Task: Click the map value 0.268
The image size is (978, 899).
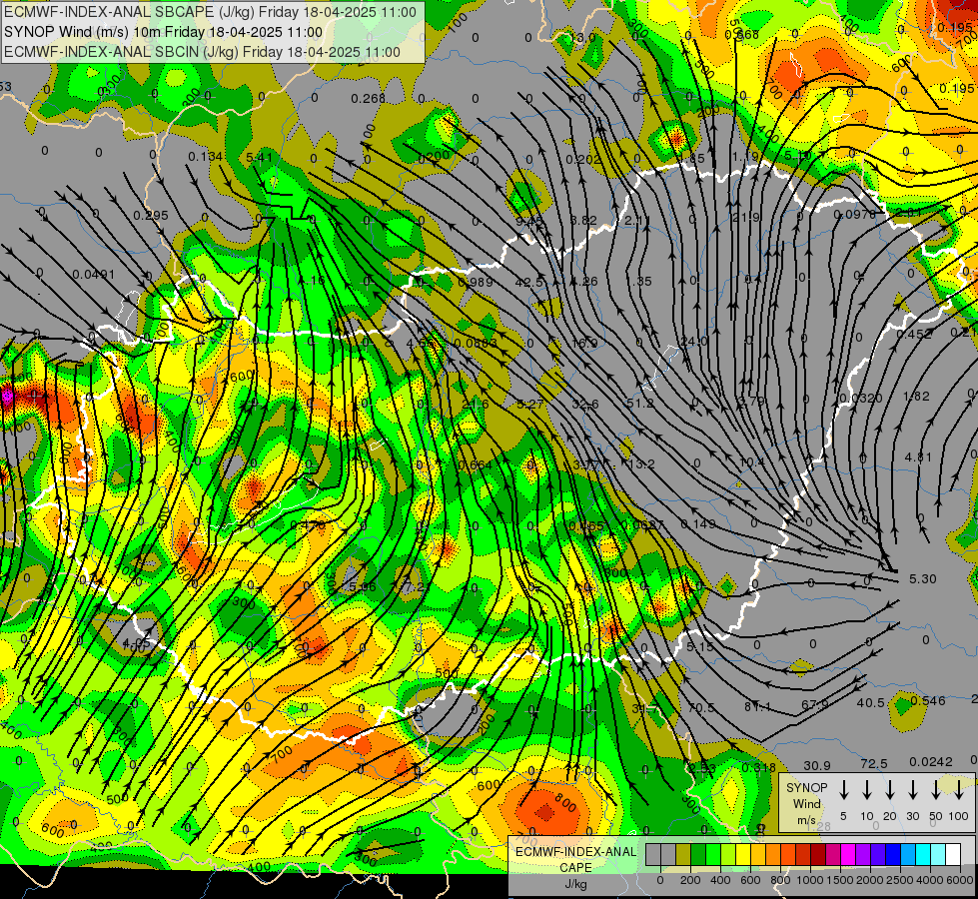Action: (368, 99)
